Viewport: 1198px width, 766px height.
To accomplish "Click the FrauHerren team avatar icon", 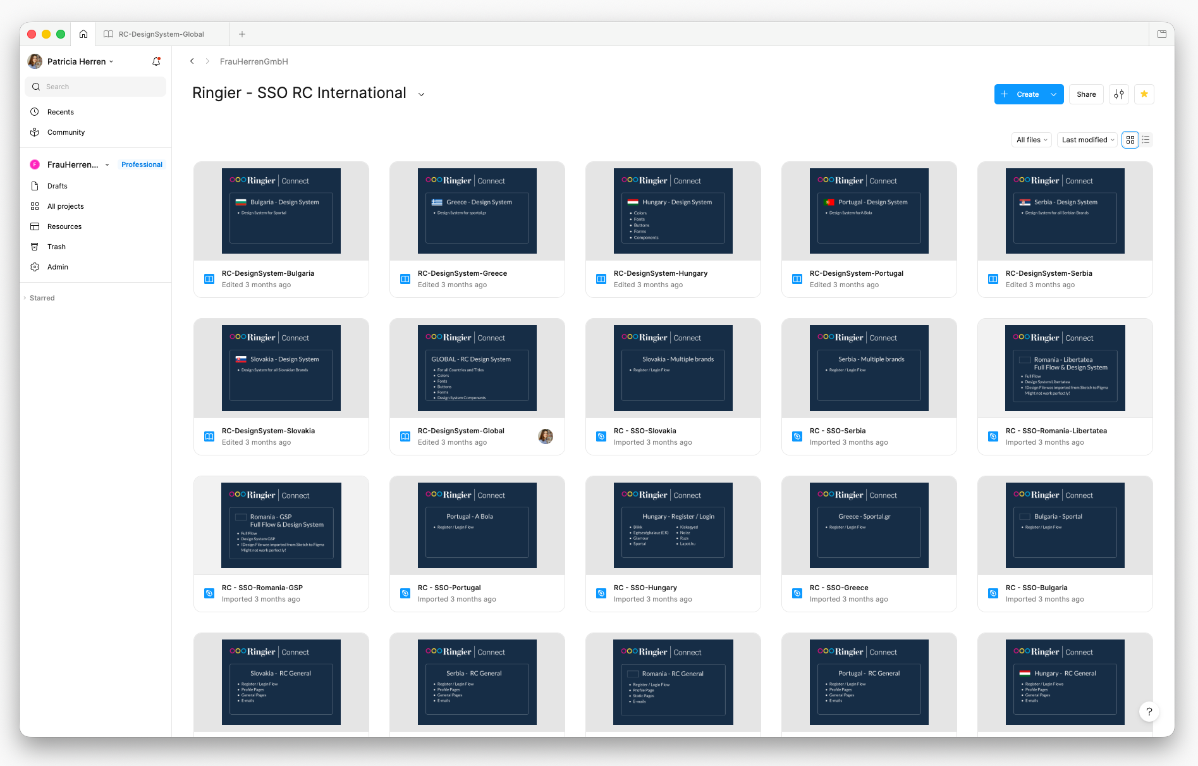I will (x=35, y=164).
